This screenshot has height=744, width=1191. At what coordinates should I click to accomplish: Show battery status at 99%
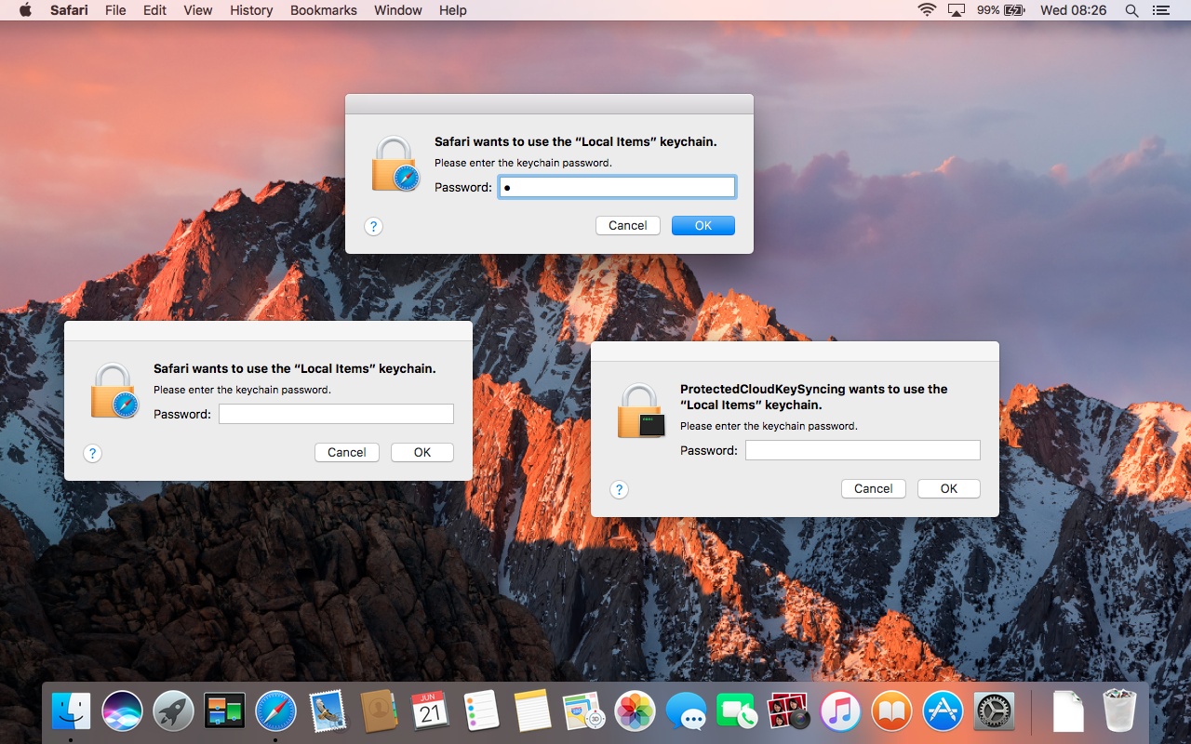point(1001,10)
